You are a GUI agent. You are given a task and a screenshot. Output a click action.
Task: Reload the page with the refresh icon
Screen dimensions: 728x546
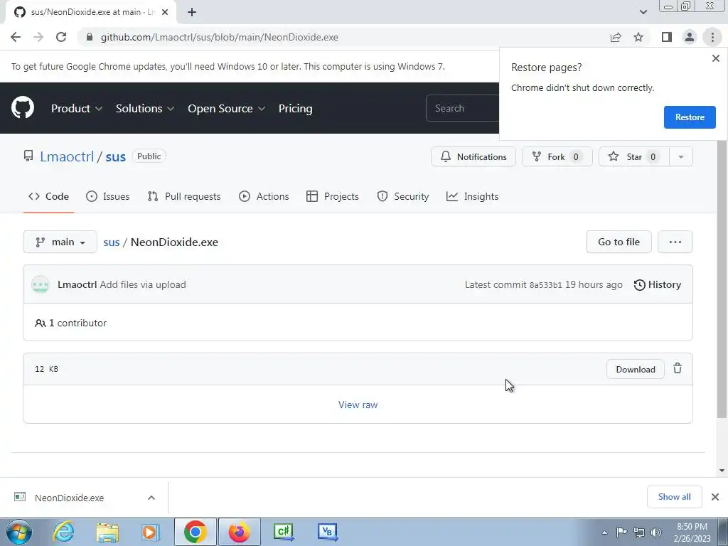[x=61, y=37]
